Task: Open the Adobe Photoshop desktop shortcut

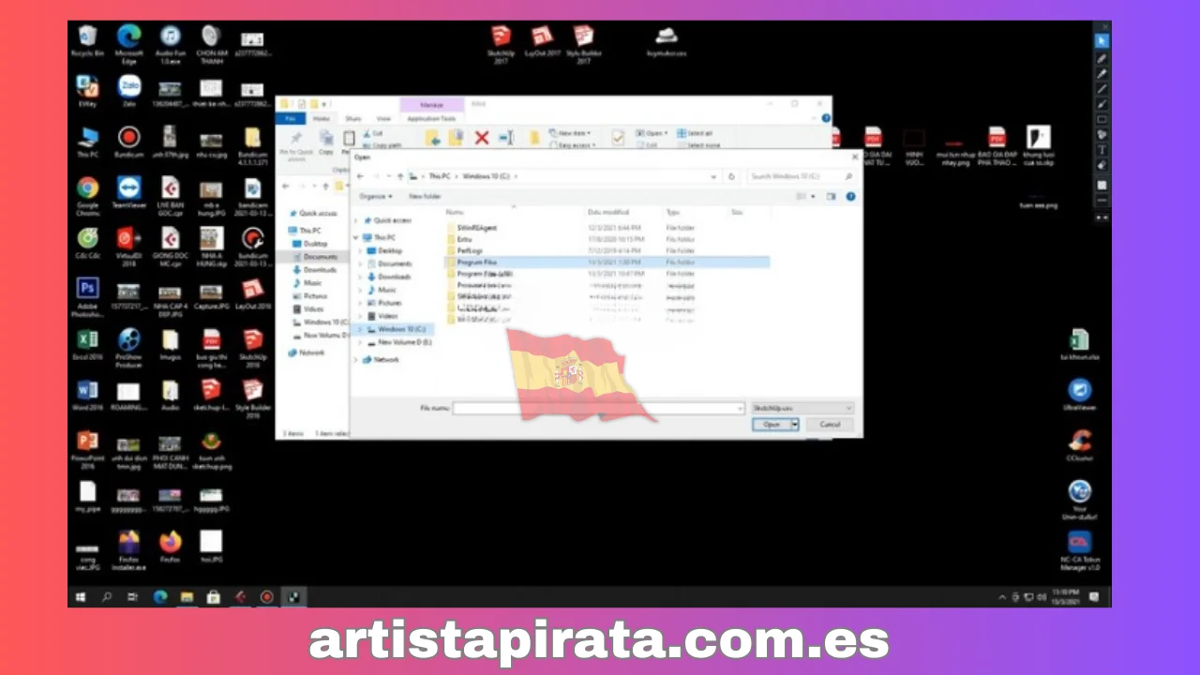Action: tap(87, 296)
